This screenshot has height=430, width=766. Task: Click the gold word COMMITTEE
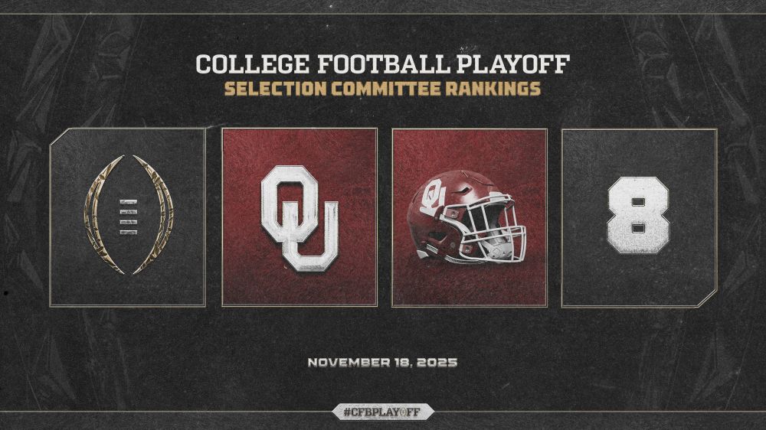pyautogui.click(x=385, y=89)
